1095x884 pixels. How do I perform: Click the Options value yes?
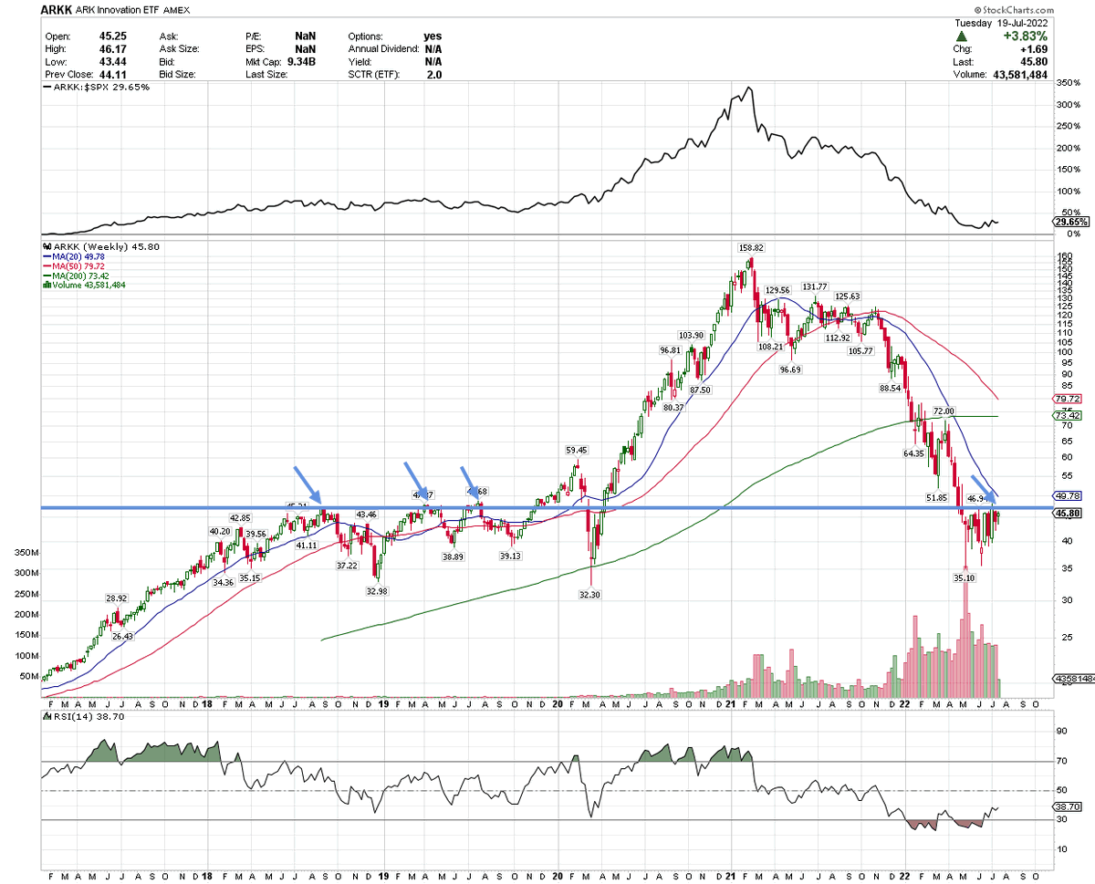[x=433, y=36]
